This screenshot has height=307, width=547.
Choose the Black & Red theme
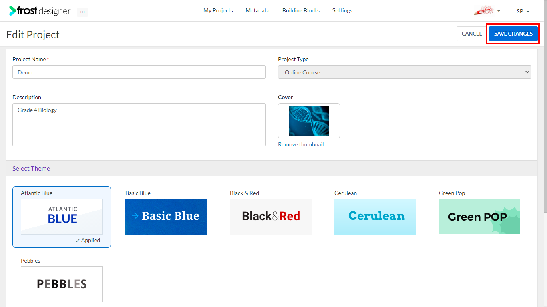point(271,217)
